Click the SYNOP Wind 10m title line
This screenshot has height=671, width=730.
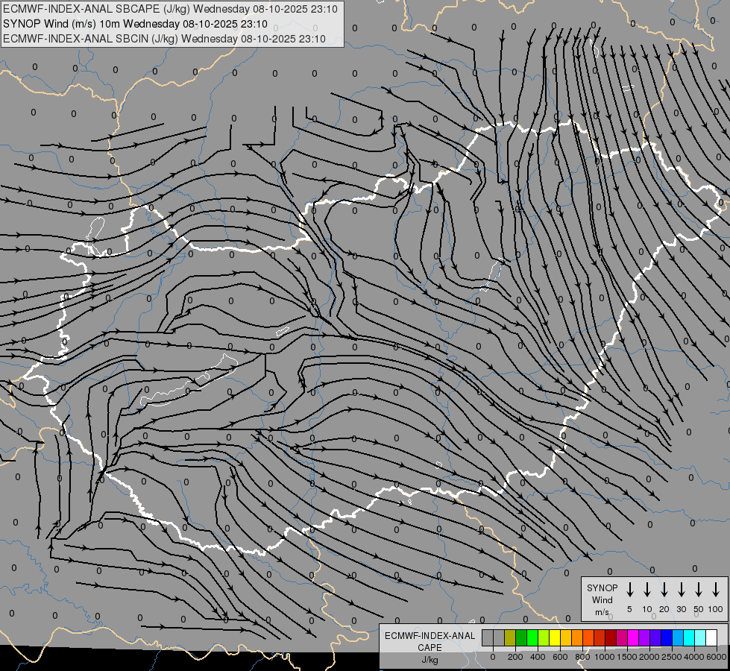click(x=135, y=24)
